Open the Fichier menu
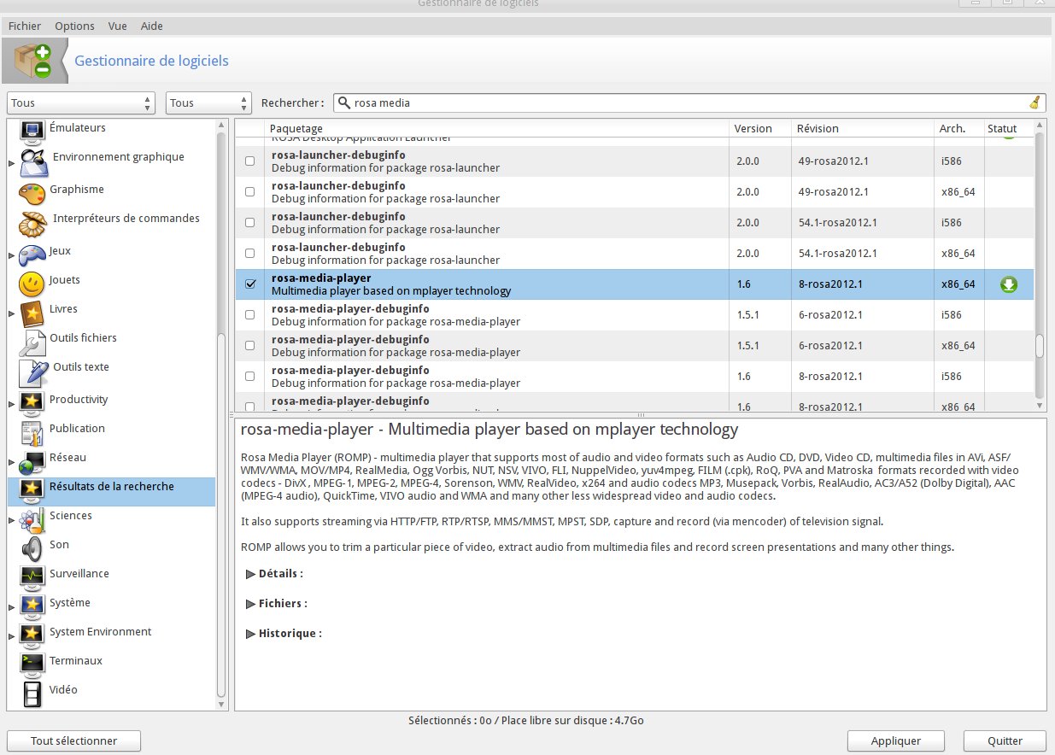The image size is (1055, 755). [x=25, y=26]
